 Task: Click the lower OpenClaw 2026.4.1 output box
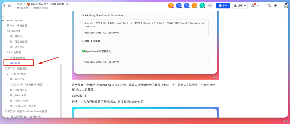[145, 62]
